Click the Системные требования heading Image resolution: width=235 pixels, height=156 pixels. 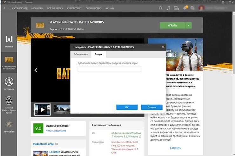(x=106, y=125)
